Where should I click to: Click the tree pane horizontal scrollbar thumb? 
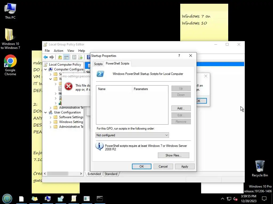point(58,173)
